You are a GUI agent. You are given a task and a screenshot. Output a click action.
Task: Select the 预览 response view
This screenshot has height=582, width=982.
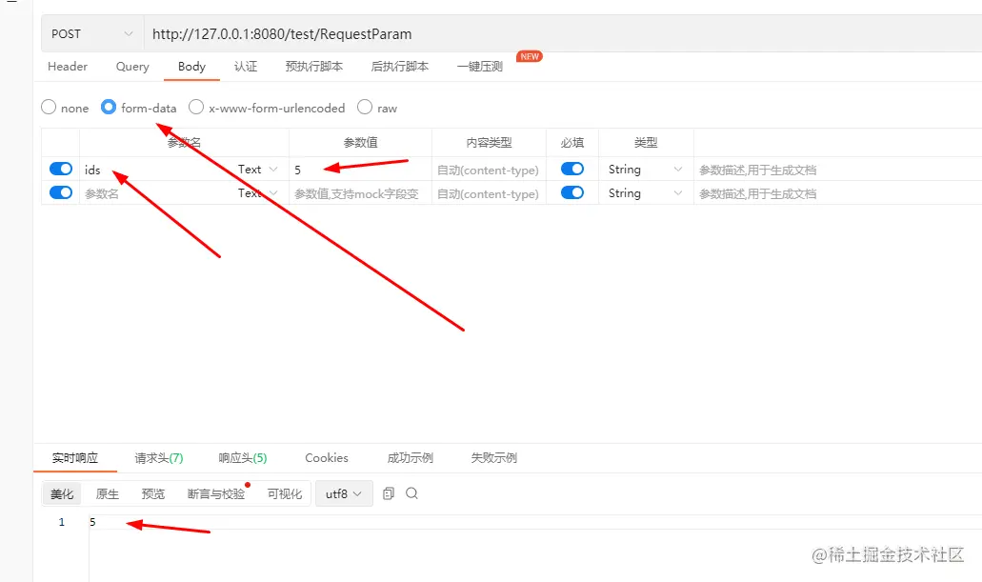coord(153,493)
